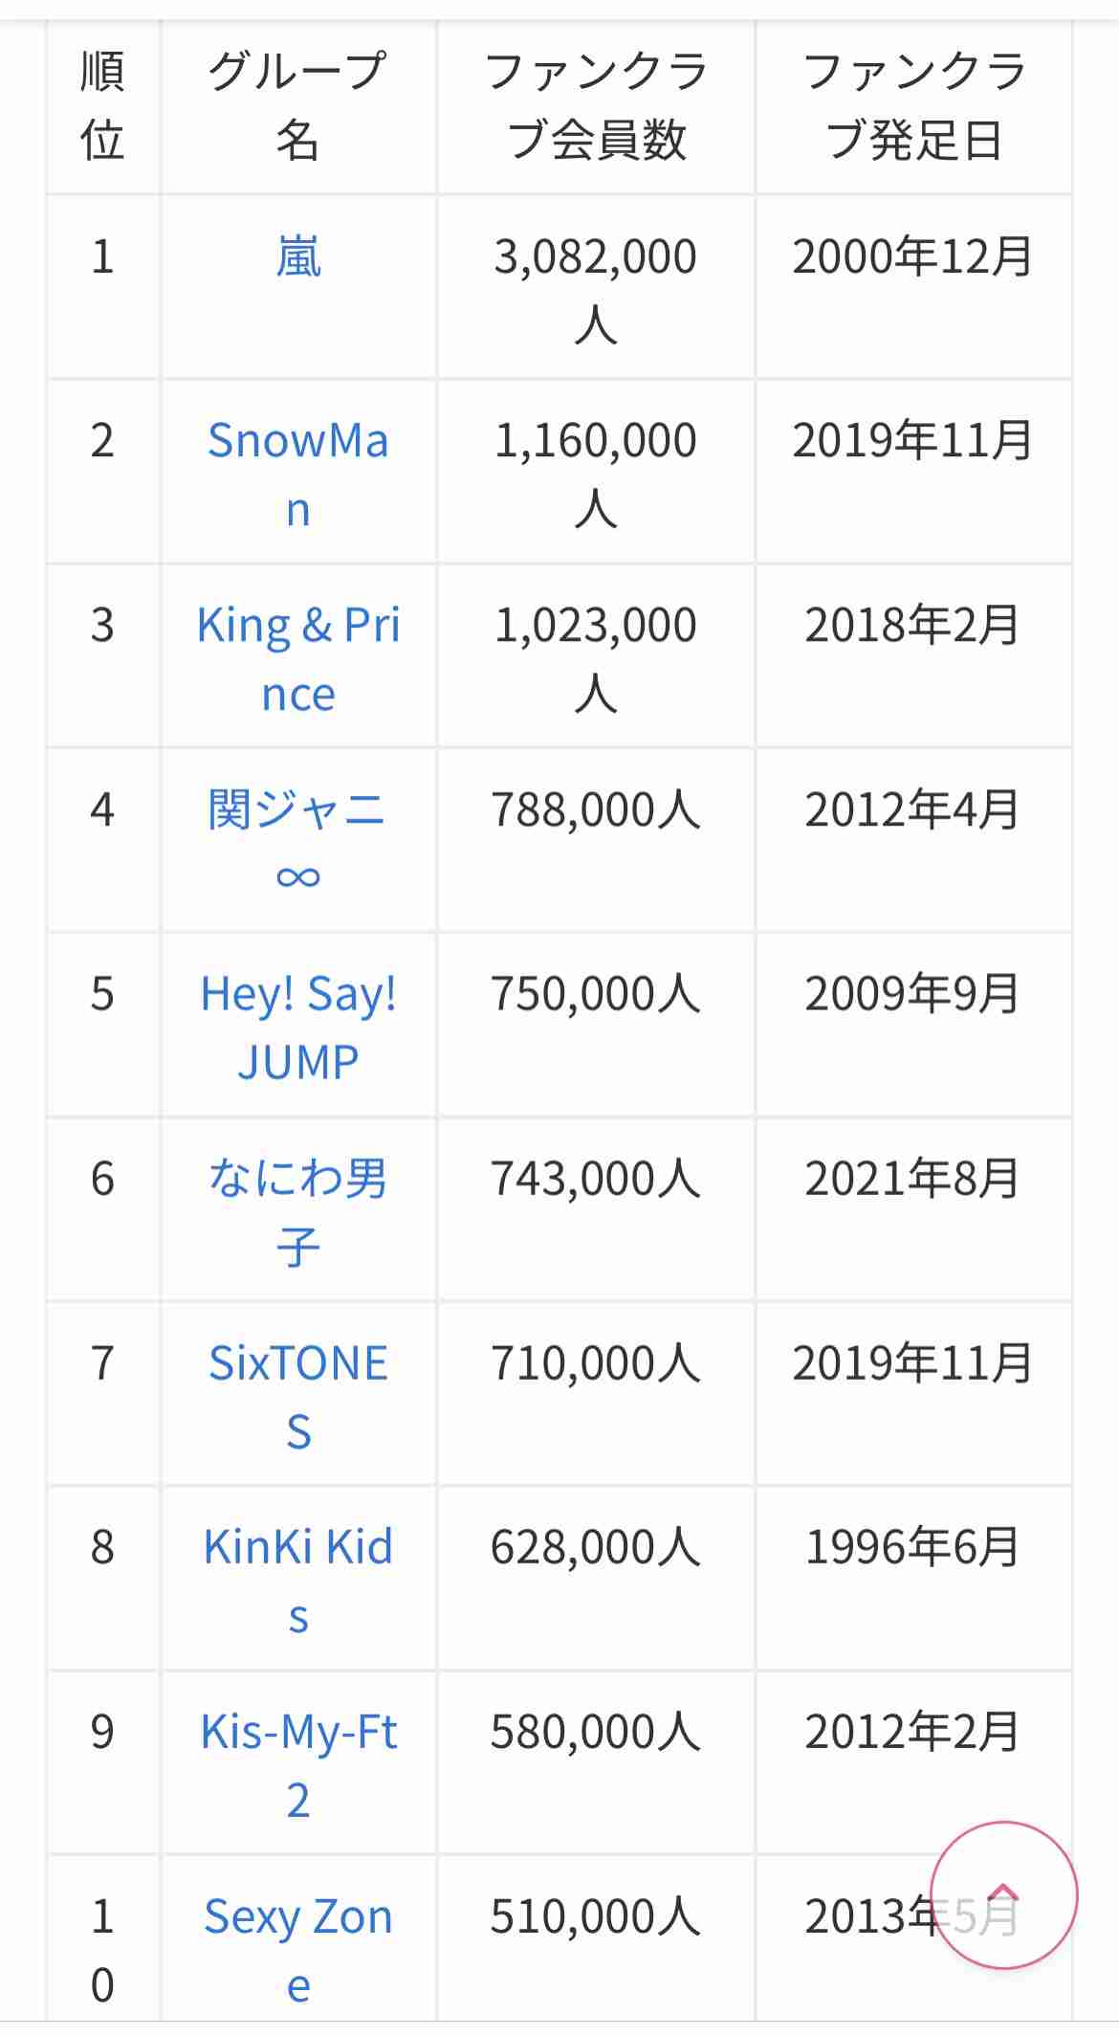Open the 関ジャニ∞ link
1119x2036 pixels.
298,842
